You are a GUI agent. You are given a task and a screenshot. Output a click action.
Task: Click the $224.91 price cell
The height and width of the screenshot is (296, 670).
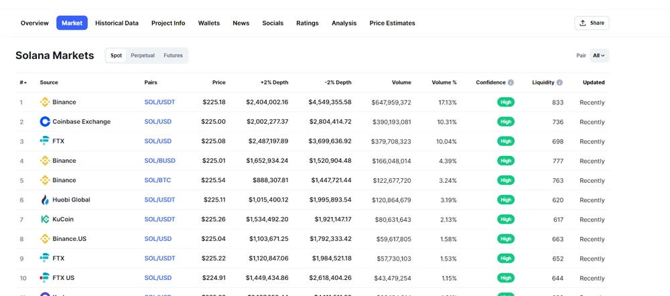pyautogui.click(x=214, y=278)
